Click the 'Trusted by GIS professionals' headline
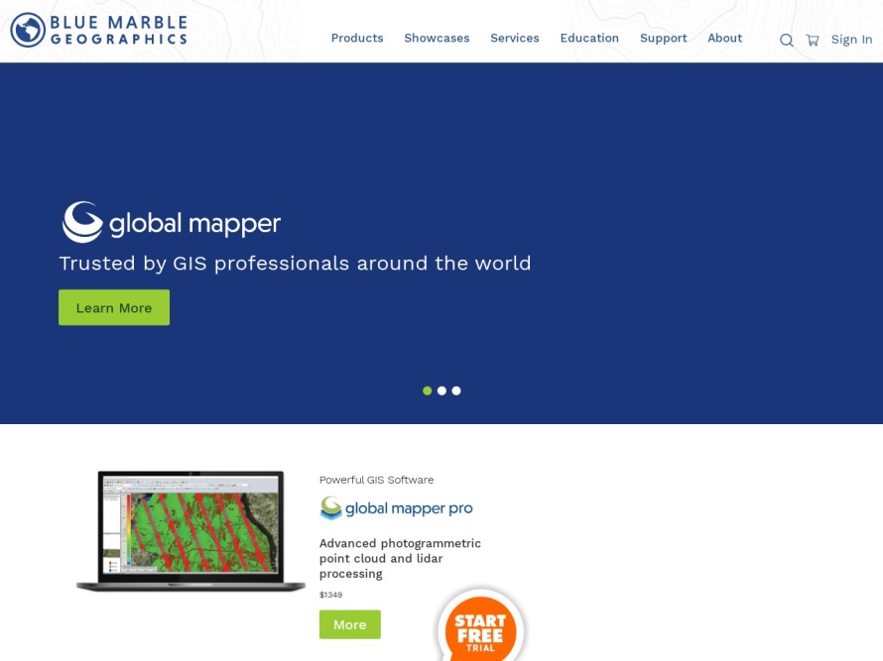This screenshot has height=661, width=883. [295, 264]
